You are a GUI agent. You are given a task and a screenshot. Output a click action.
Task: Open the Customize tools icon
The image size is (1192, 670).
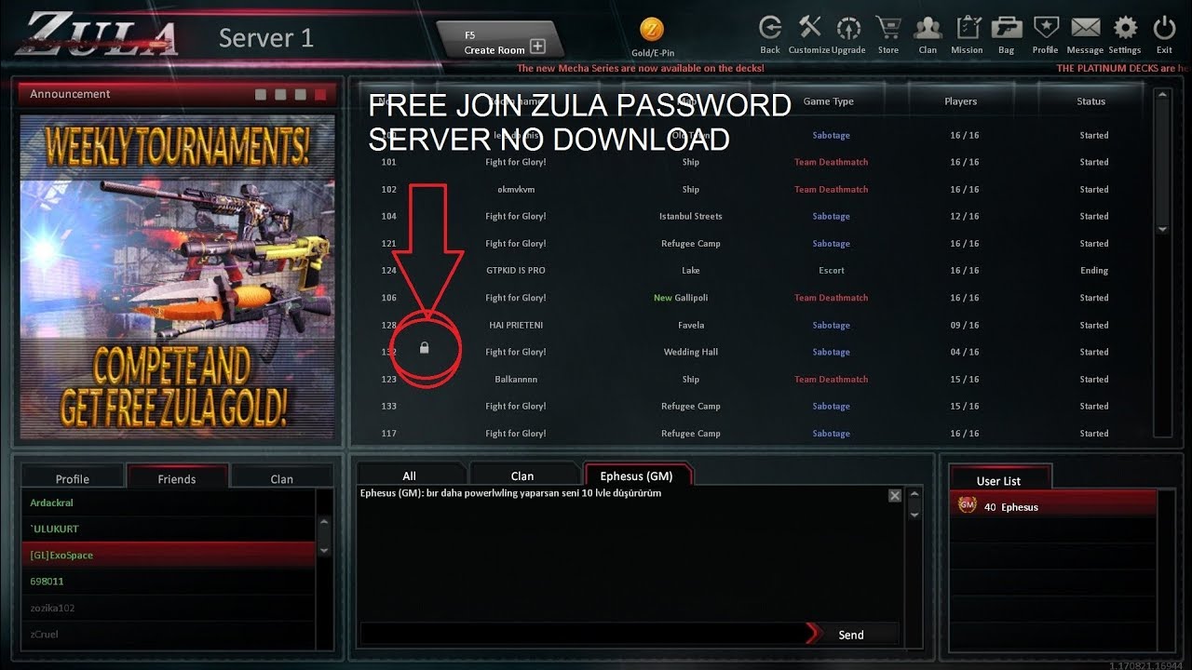coord(809,29)
